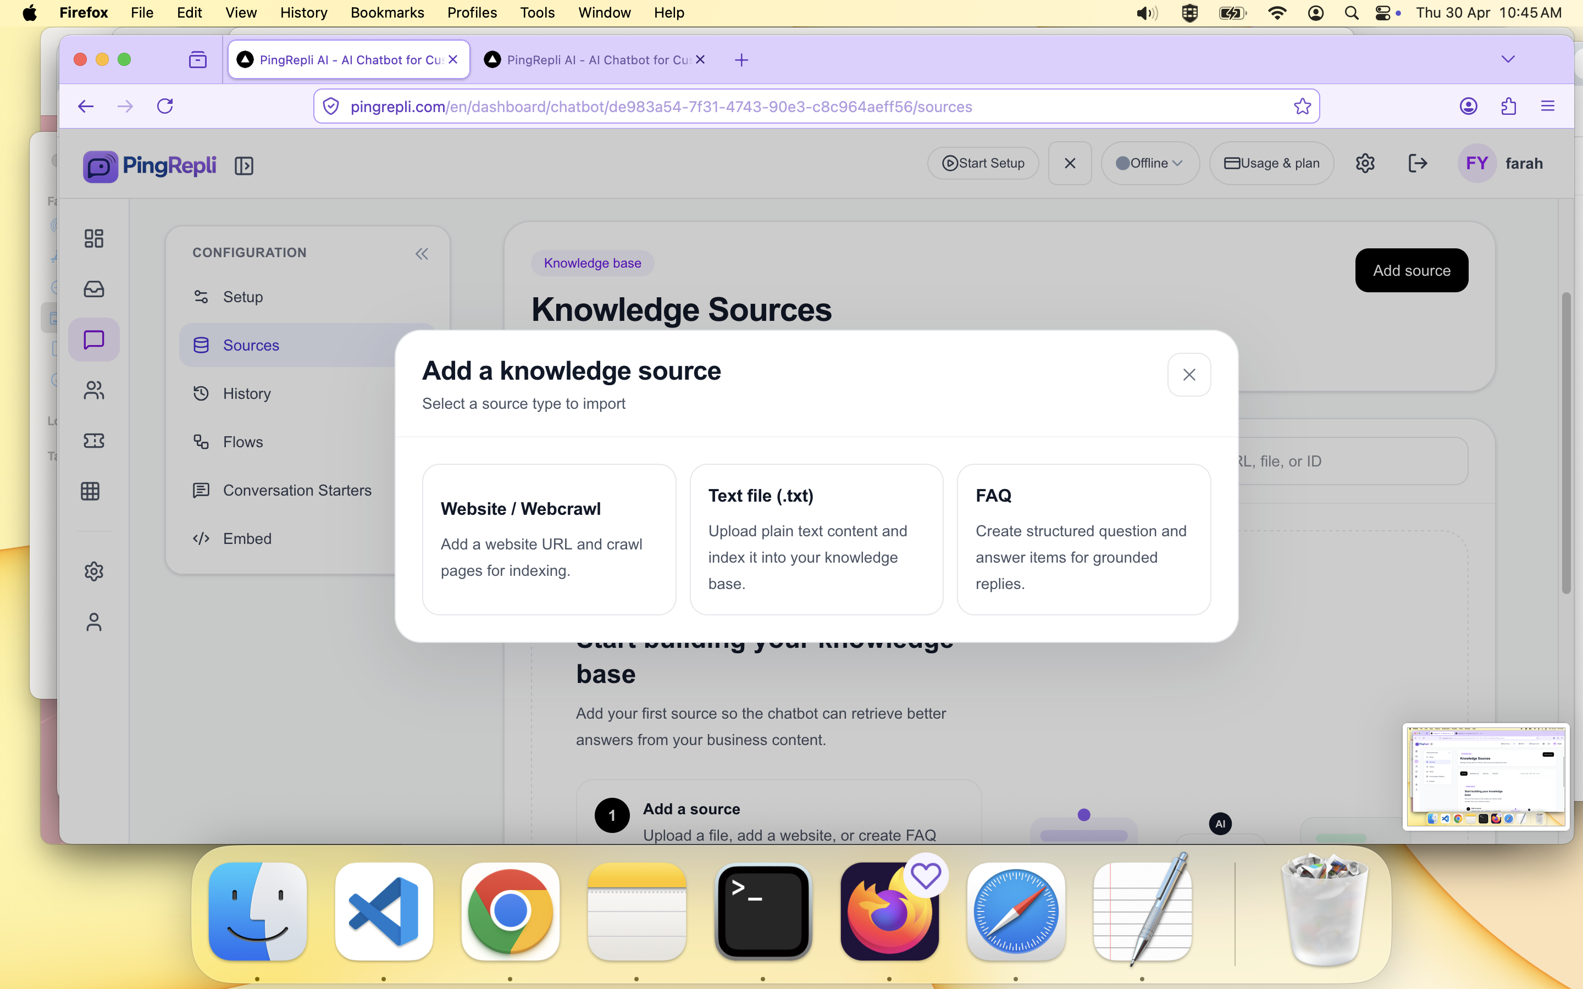The width and height of the screenshot is (1583, 989).
Task: Bookmark this page with the star icon
Action: pyautogui.click(x=1302, y=106)
